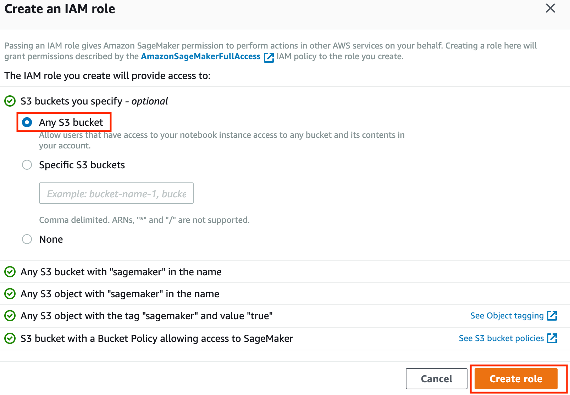Viewport: 570px width, 395px height.
Task: Open the See Object tagging link
Action: coord(507,316)
